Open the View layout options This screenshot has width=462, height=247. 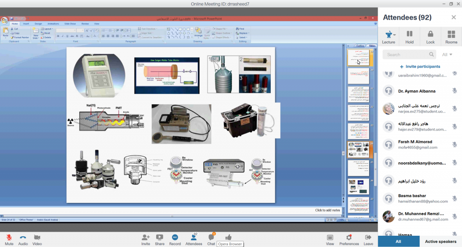point(330,237)
